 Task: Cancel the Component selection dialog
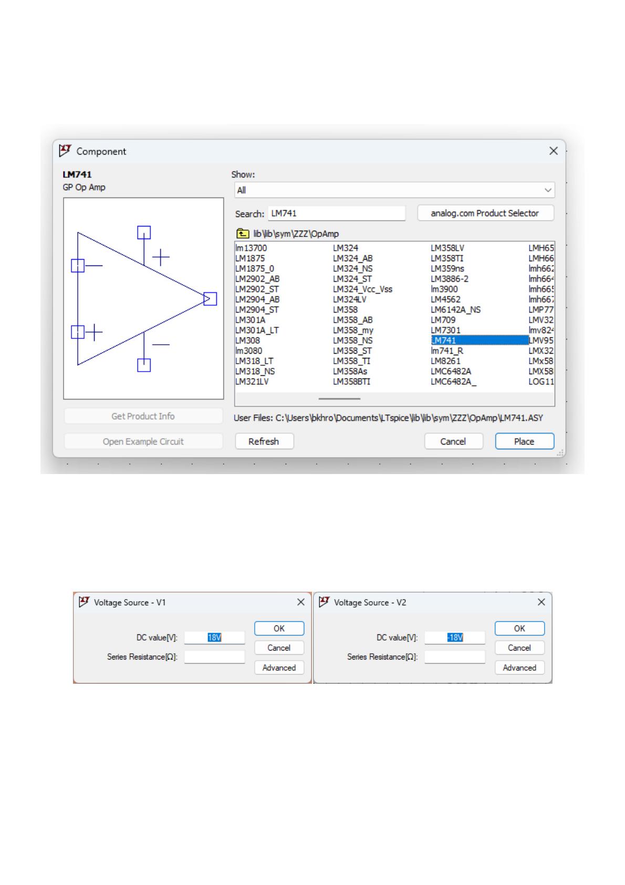coord(453,441)
